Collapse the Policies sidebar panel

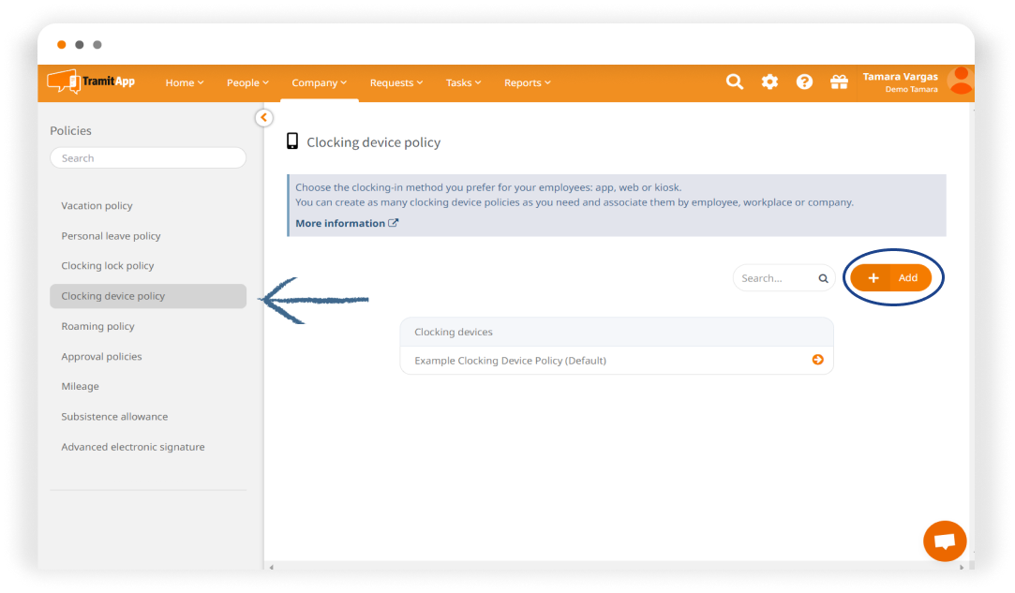(x=263, y=117)
